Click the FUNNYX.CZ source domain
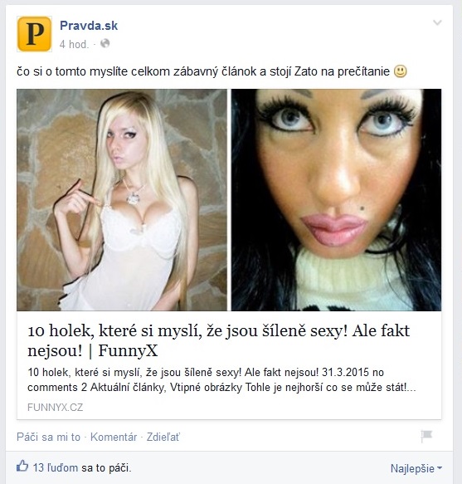This screenshot has height=484, width=462. click(56, 407)
